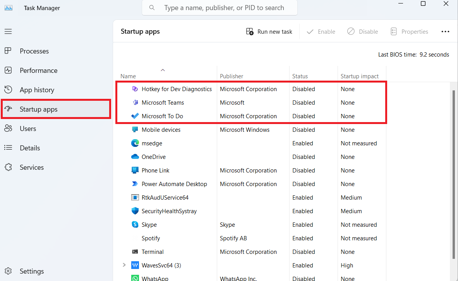This screenshot has width=458, height=281.
Task: Sort by the Publisher column header
Action: click(x=232, y=76)
